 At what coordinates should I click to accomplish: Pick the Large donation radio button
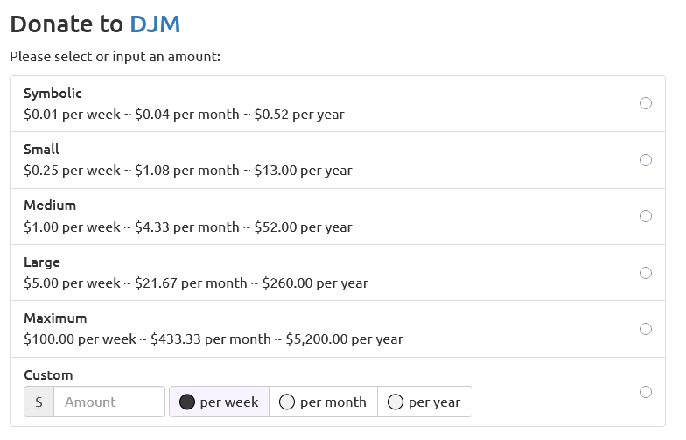click(646, 273)
